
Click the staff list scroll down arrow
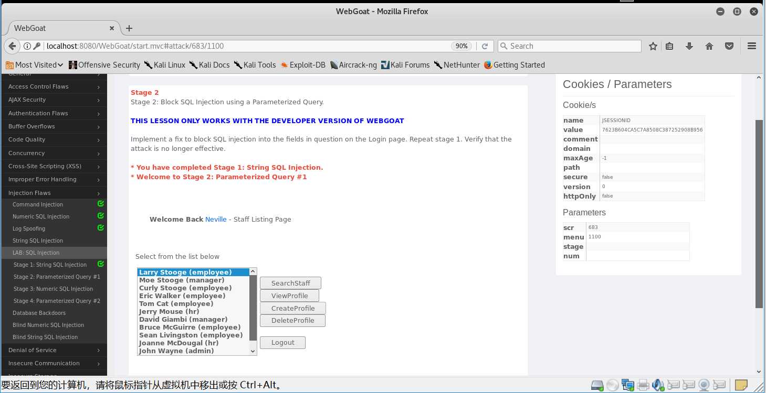(x=253, y=351)
